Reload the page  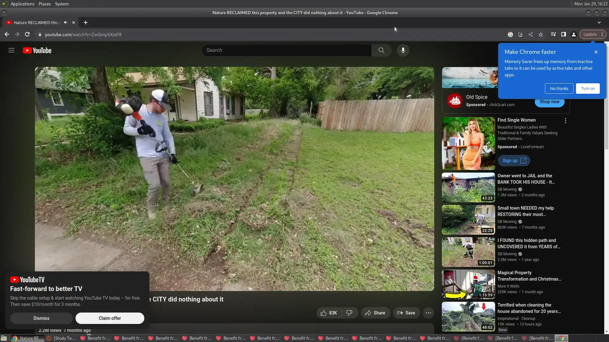(27, 35)
